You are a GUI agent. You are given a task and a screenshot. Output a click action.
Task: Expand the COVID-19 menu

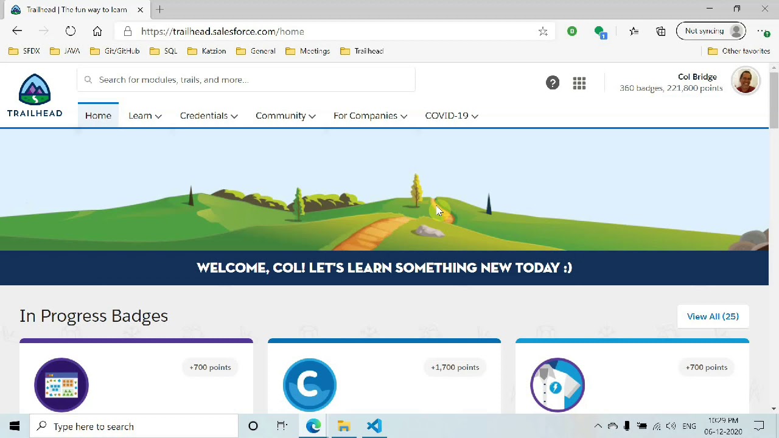[x=452, y=116]
